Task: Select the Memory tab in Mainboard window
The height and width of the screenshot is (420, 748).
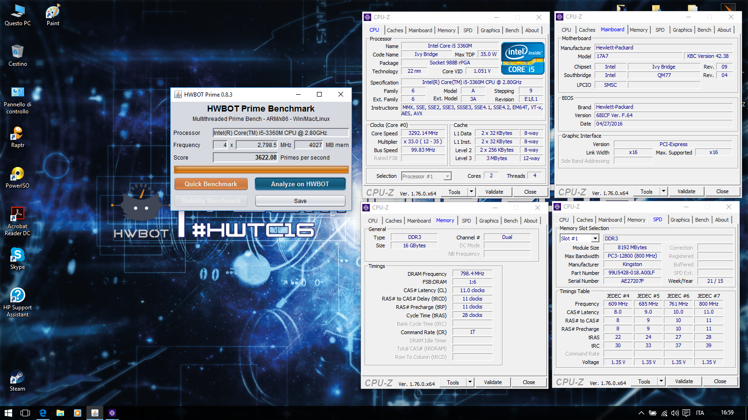Action: (x=638, y=30)
